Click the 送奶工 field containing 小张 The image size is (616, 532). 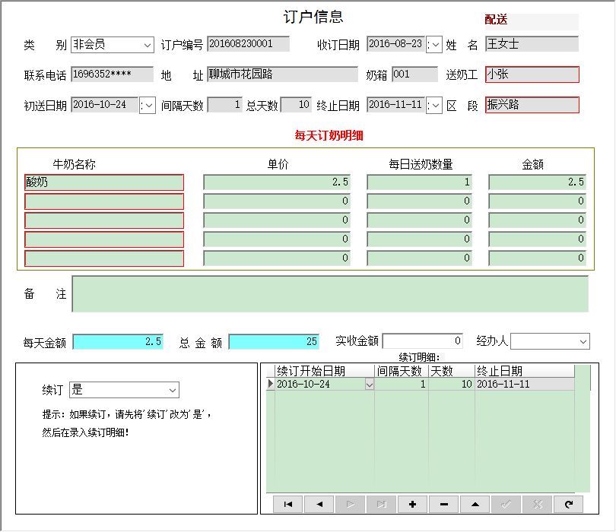point(532,74)
